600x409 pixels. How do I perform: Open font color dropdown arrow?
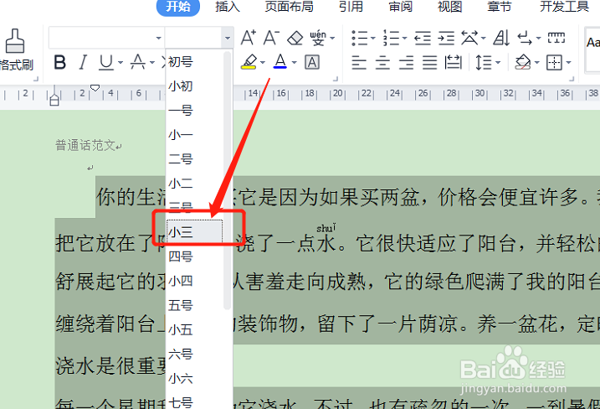294,63
